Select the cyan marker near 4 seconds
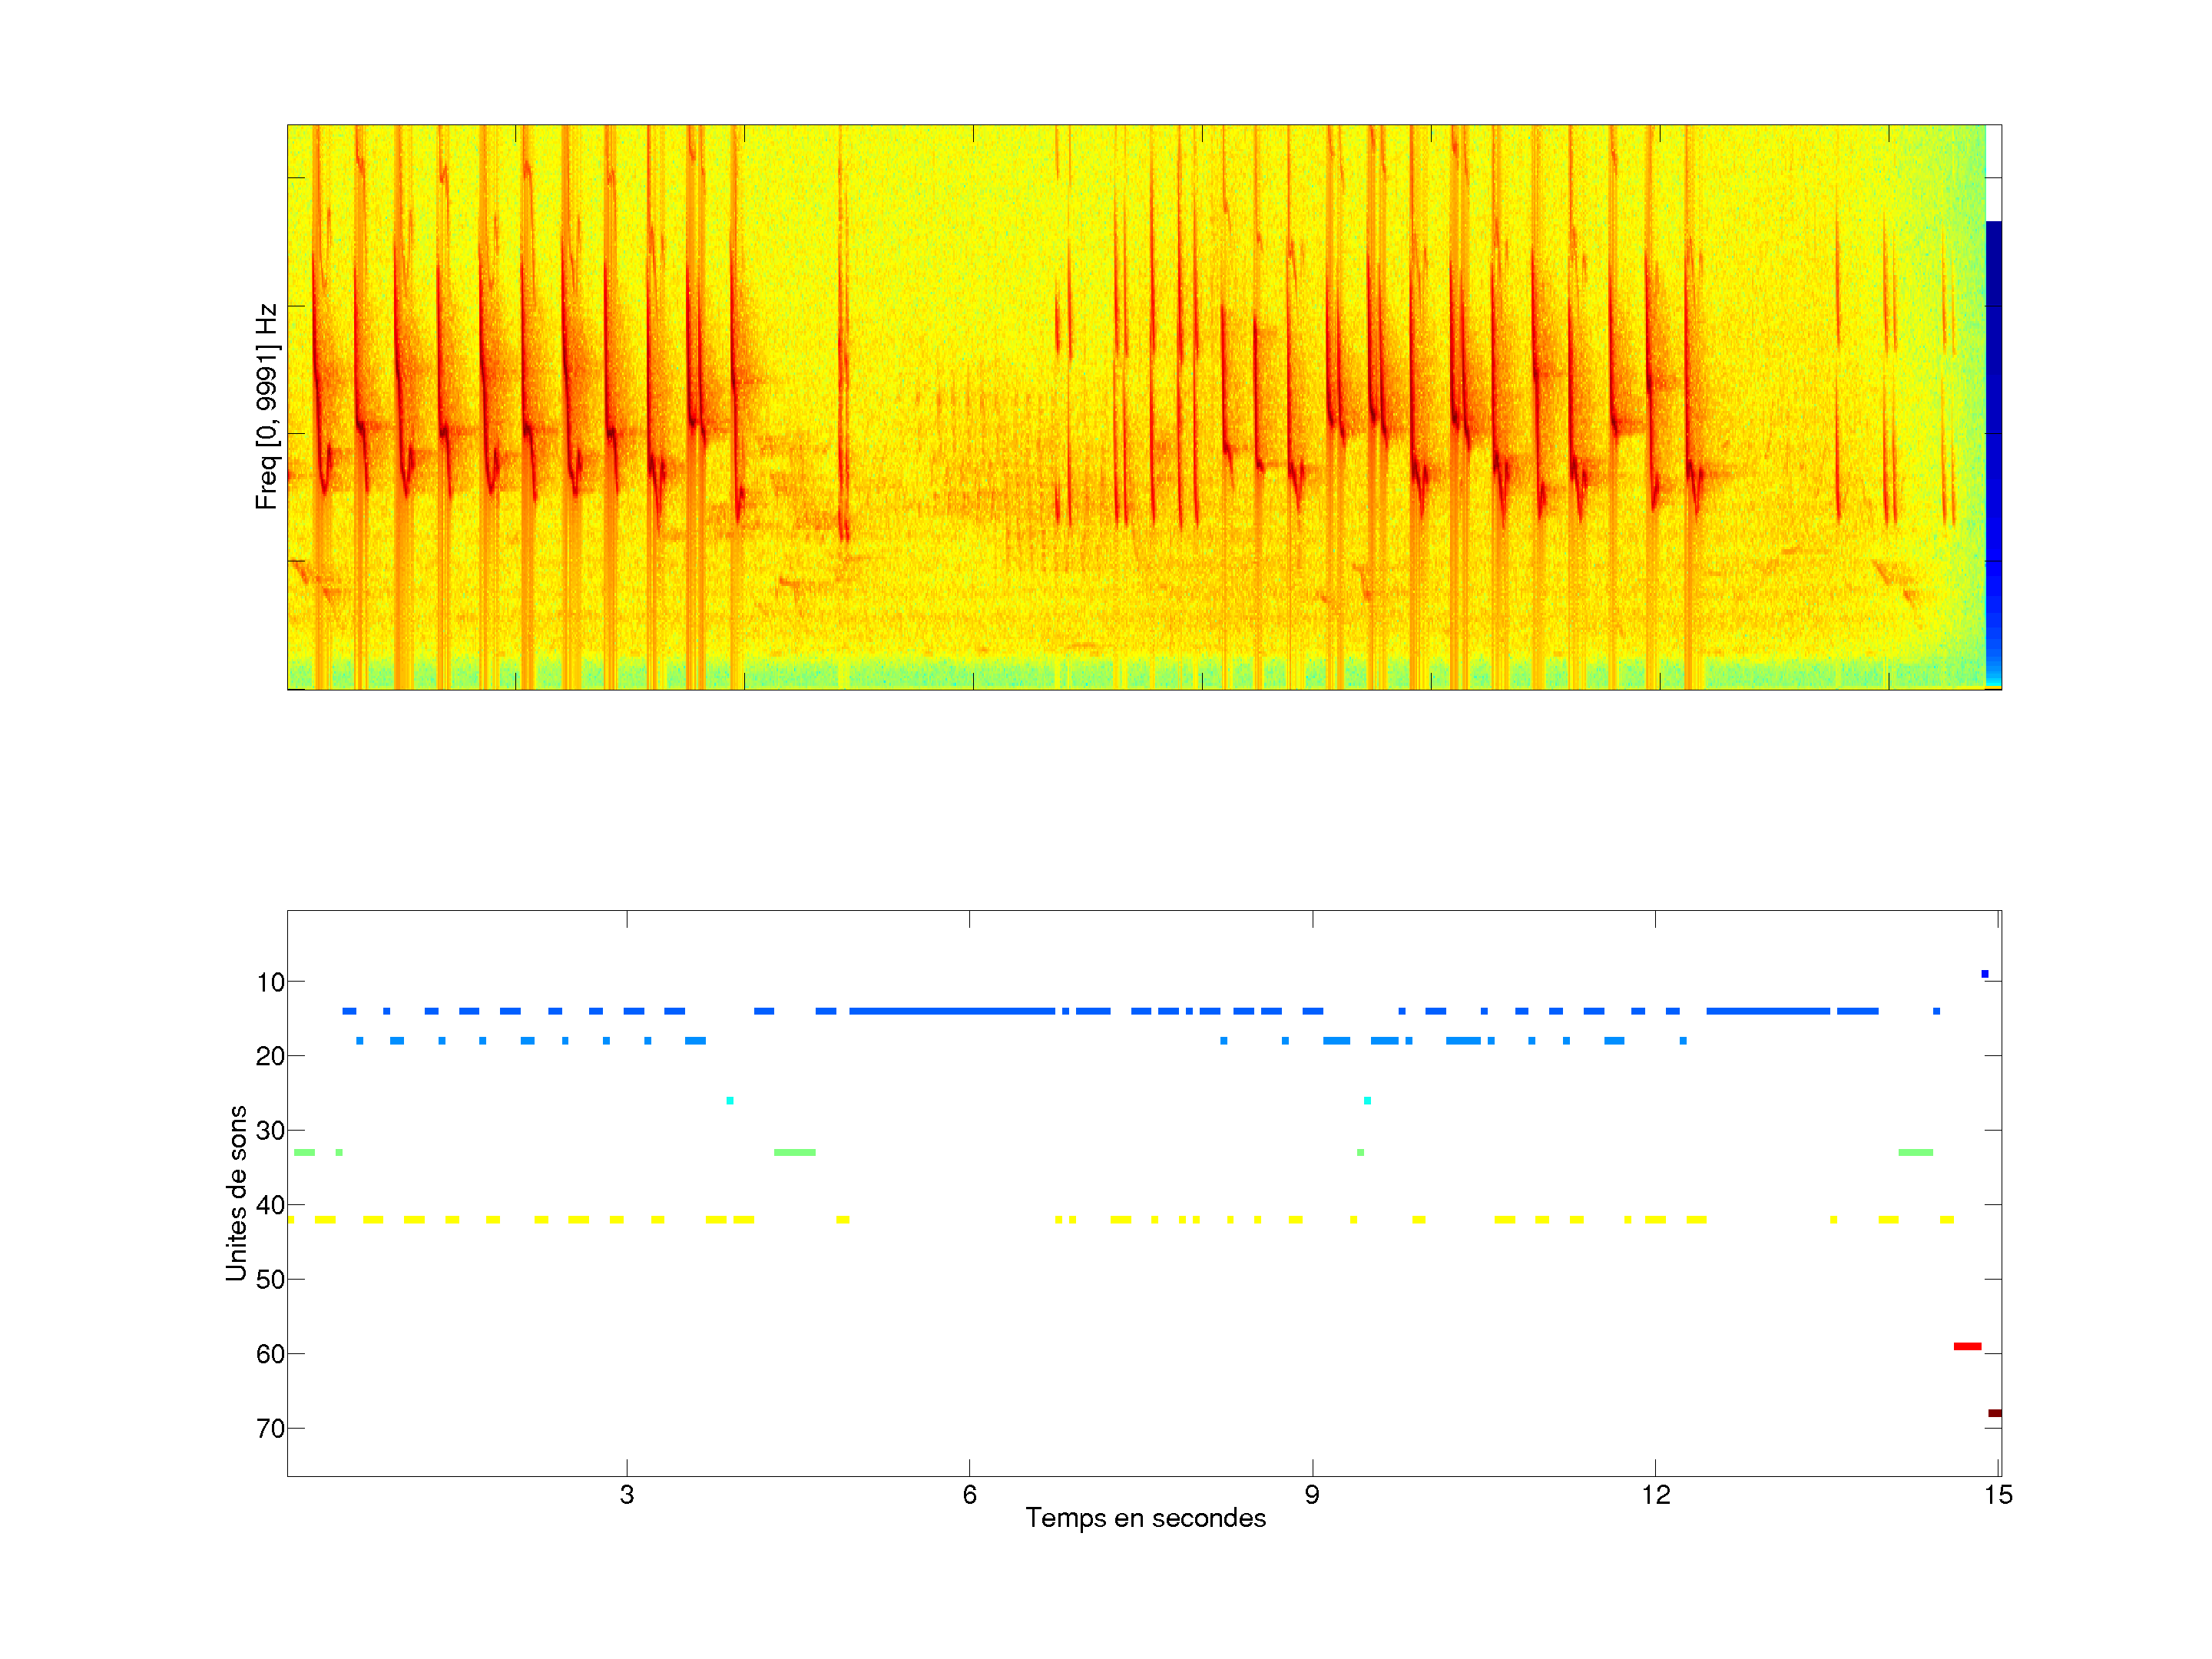Screen dimensions: 2212x1659 pos(730,1100)
